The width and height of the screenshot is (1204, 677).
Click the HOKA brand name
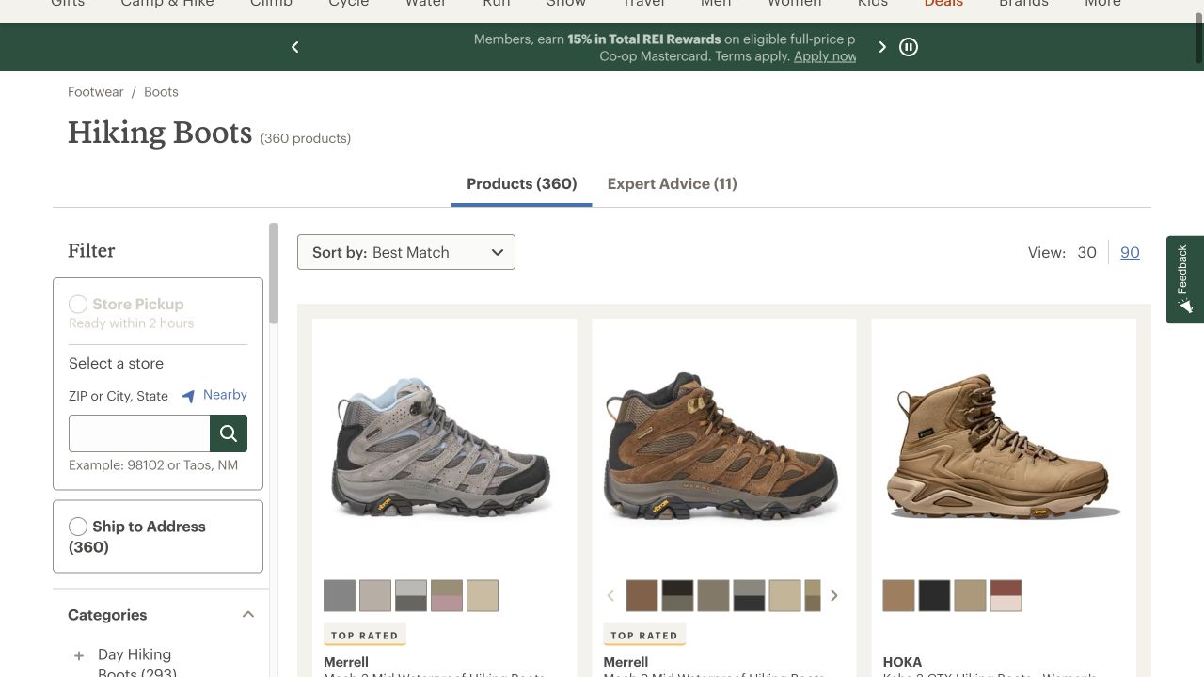click(902, 662)
